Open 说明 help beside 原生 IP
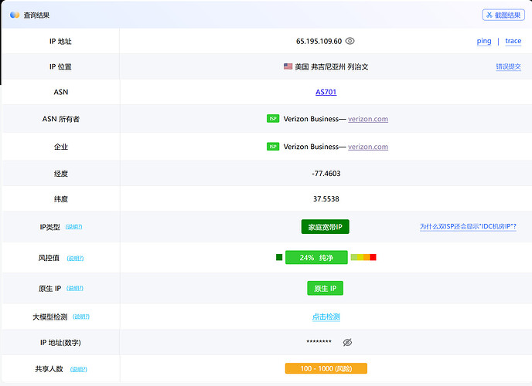This screenshot has height=386, width=532. coord(75,288)
